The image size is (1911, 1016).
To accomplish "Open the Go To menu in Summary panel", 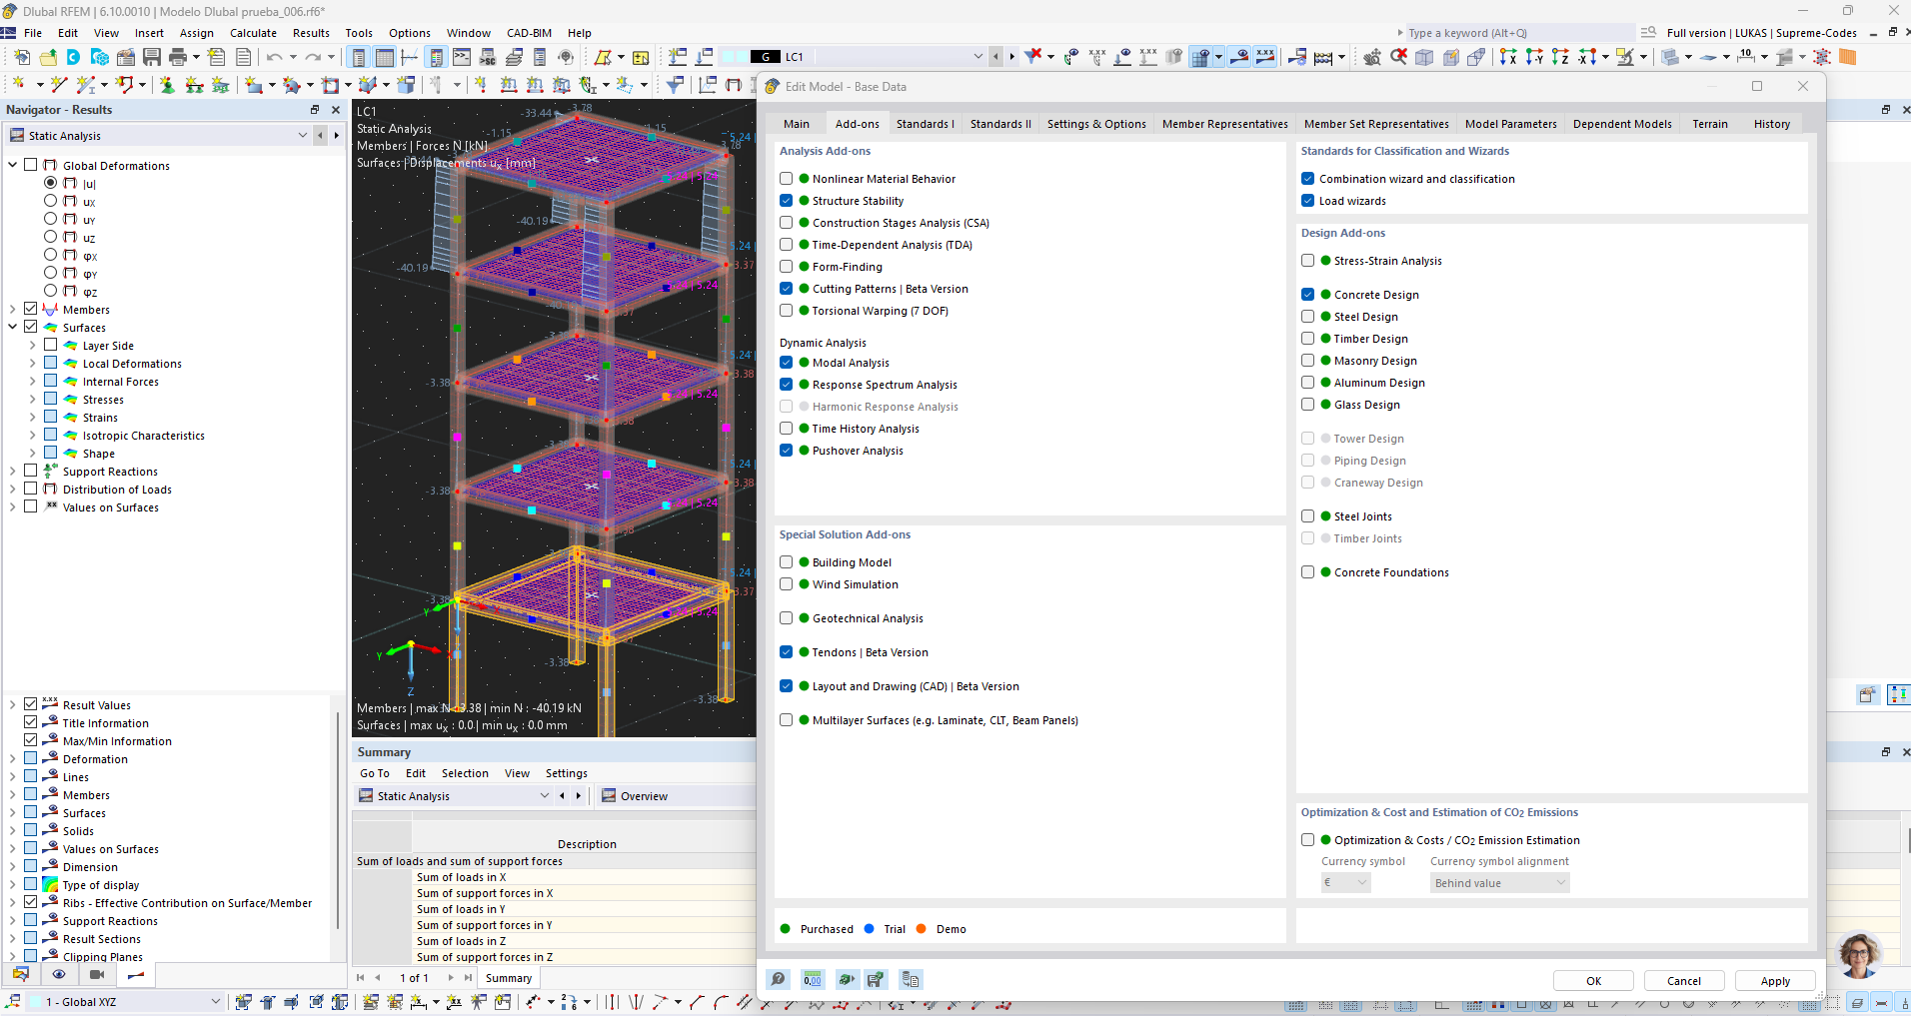I will 375,773.
